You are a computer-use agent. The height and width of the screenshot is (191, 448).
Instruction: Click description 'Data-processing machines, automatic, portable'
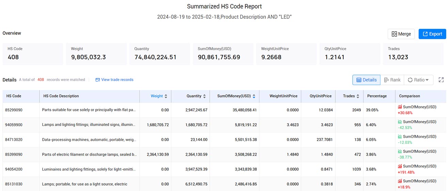pyautogui.click(x=89, y=140)
